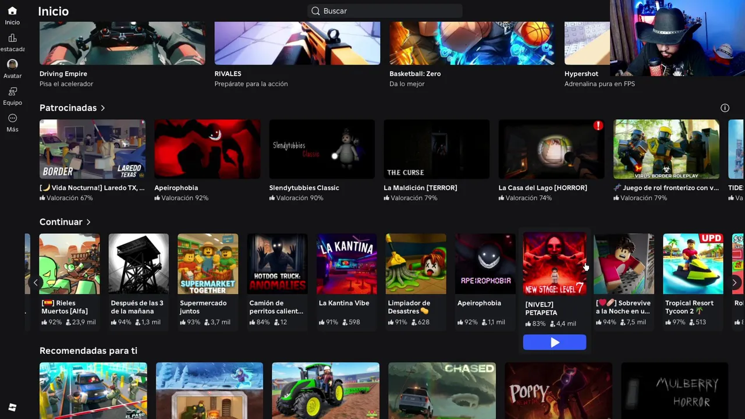This screenshot has width=745, height=419.
Task: Open the El Paso border recommended thumbnail
Action: [93, 390]
